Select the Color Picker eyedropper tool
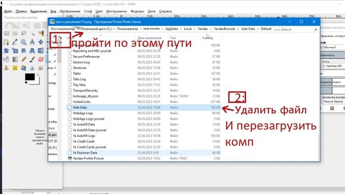The height and width of the screenshot is (194, 345). (x=15, y=42)
